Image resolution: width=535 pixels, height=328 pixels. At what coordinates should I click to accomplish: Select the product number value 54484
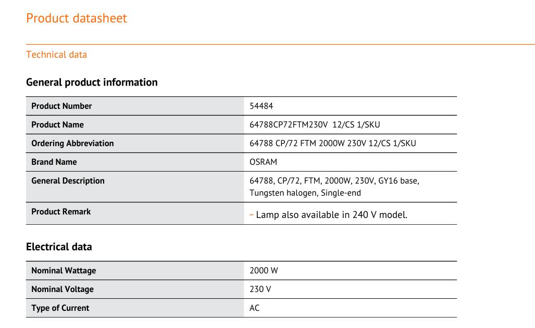[x=261, y=106]
